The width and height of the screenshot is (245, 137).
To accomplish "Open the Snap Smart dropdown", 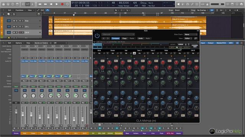I will 182,10.
